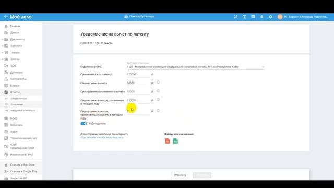Click Сумма ранее примененного вычета field
The image size is (334, 188).
click(x=138, y=92)
